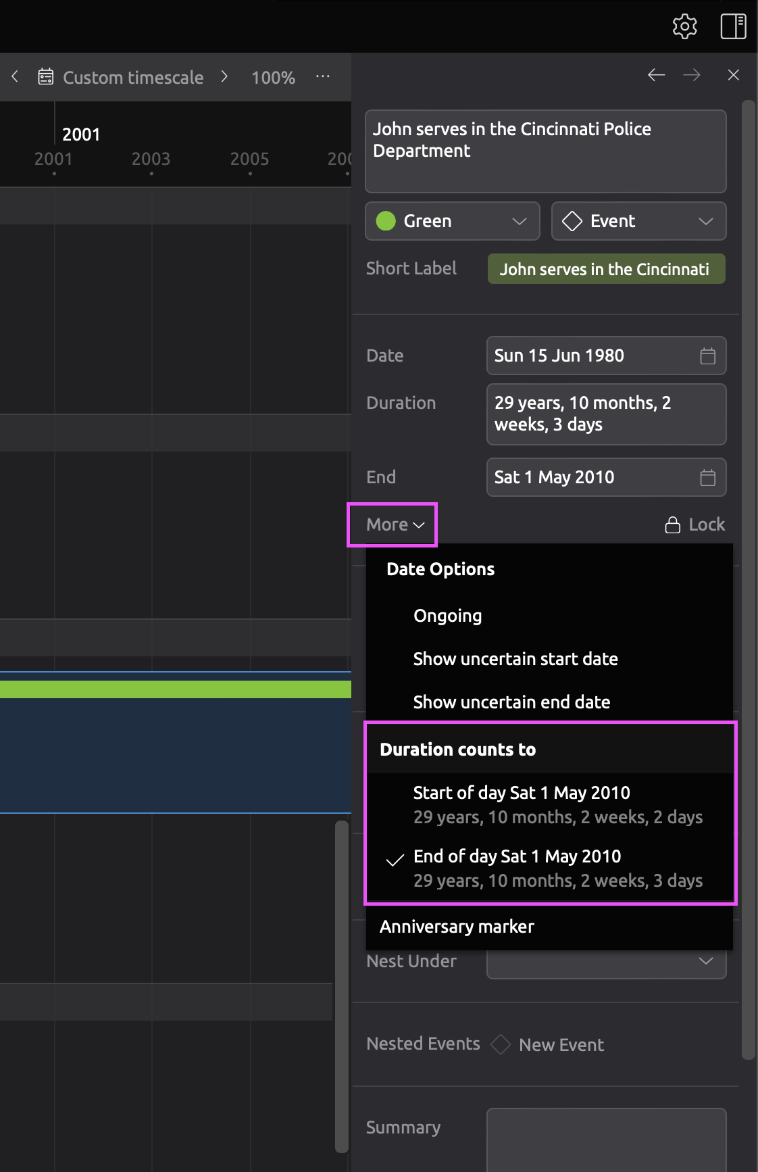Choose the Anniversary marker menu item
This screenshot has width=758, height=1172.
click(x=457, y=927)
